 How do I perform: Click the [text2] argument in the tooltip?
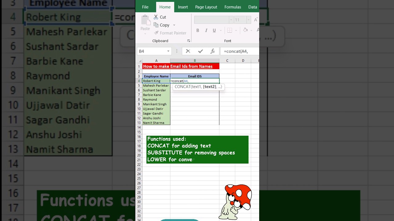(209, 87)
